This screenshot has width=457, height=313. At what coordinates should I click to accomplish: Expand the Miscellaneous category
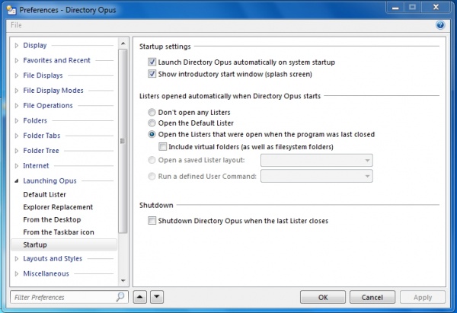(17, 273)
